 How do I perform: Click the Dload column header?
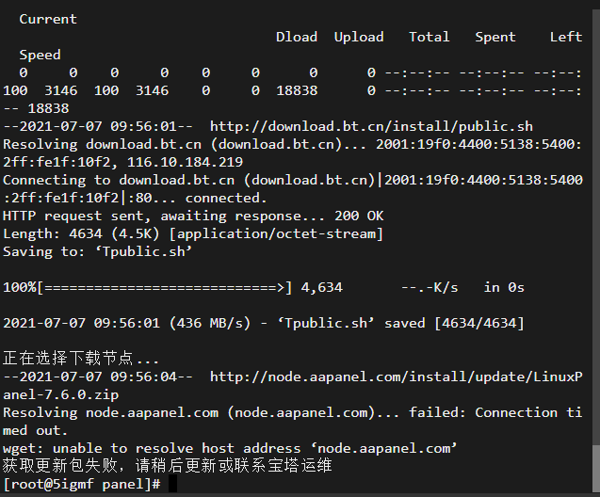coord(297,37)
